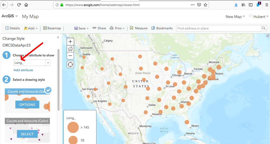Viewport: 270px width, 144px height.
Task: Expand the Save dropdown menu
Action: (x=80, y=28)
